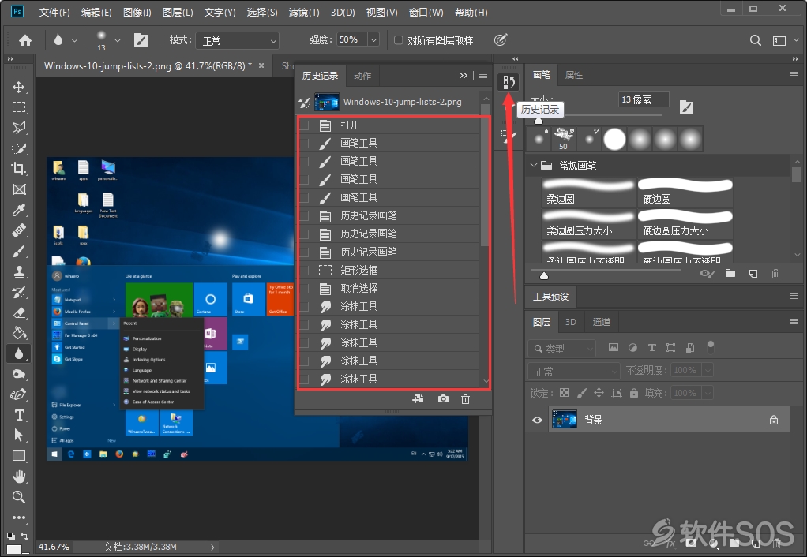Switch to the 通道 tab
The image size is (807, 557).
pos(601,322)
